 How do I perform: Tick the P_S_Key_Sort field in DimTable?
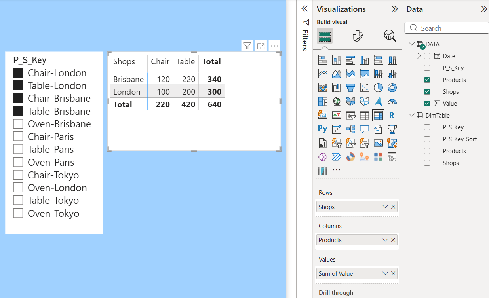pos(427,139)
